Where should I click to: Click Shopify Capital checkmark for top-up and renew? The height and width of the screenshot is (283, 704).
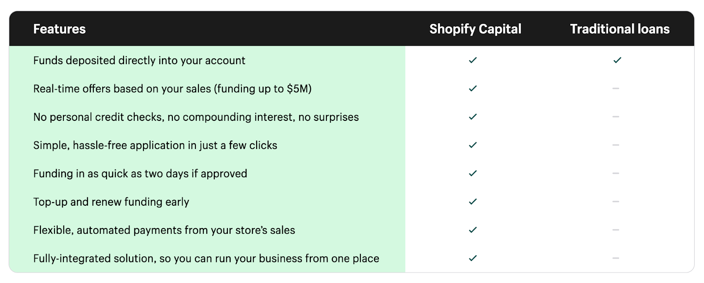tap(473, 202)
